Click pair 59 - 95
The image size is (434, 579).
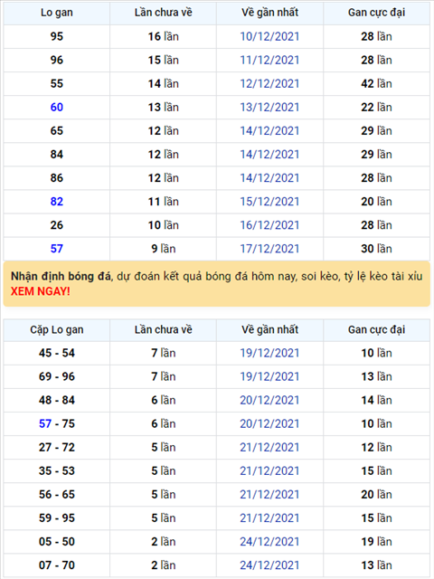pyautogui.click(x=57, y=518)
